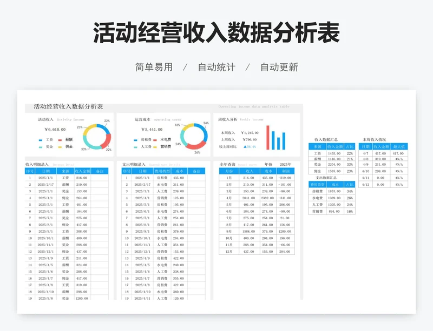This screenshot has width=433, height=331.
Task: Click the ¥5,441.00 operating cost total
Action: pos(152,130)
